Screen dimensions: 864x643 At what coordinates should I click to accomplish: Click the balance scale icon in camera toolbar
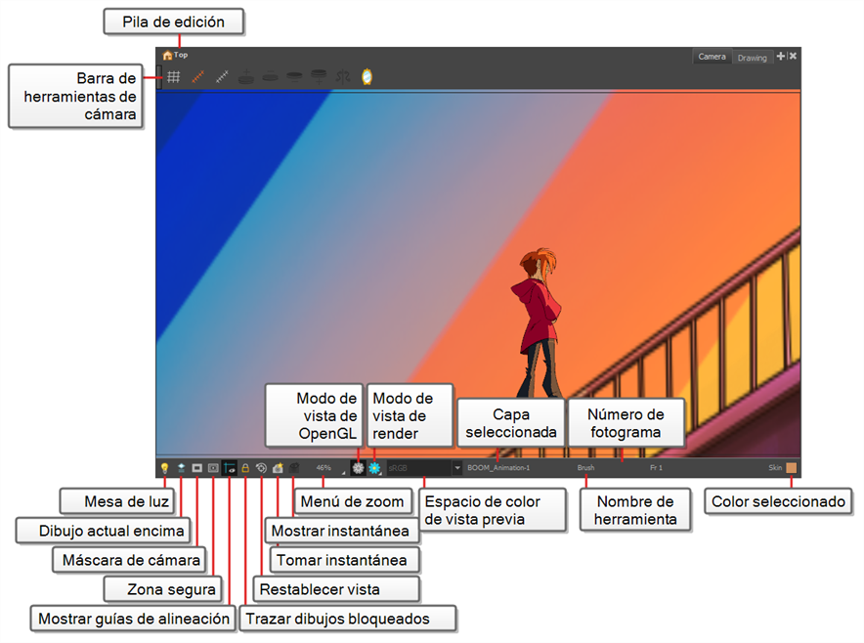(x=343, y=77)
